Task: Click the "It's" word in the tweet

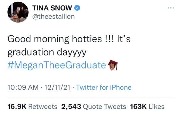Action: coord(124,39)
